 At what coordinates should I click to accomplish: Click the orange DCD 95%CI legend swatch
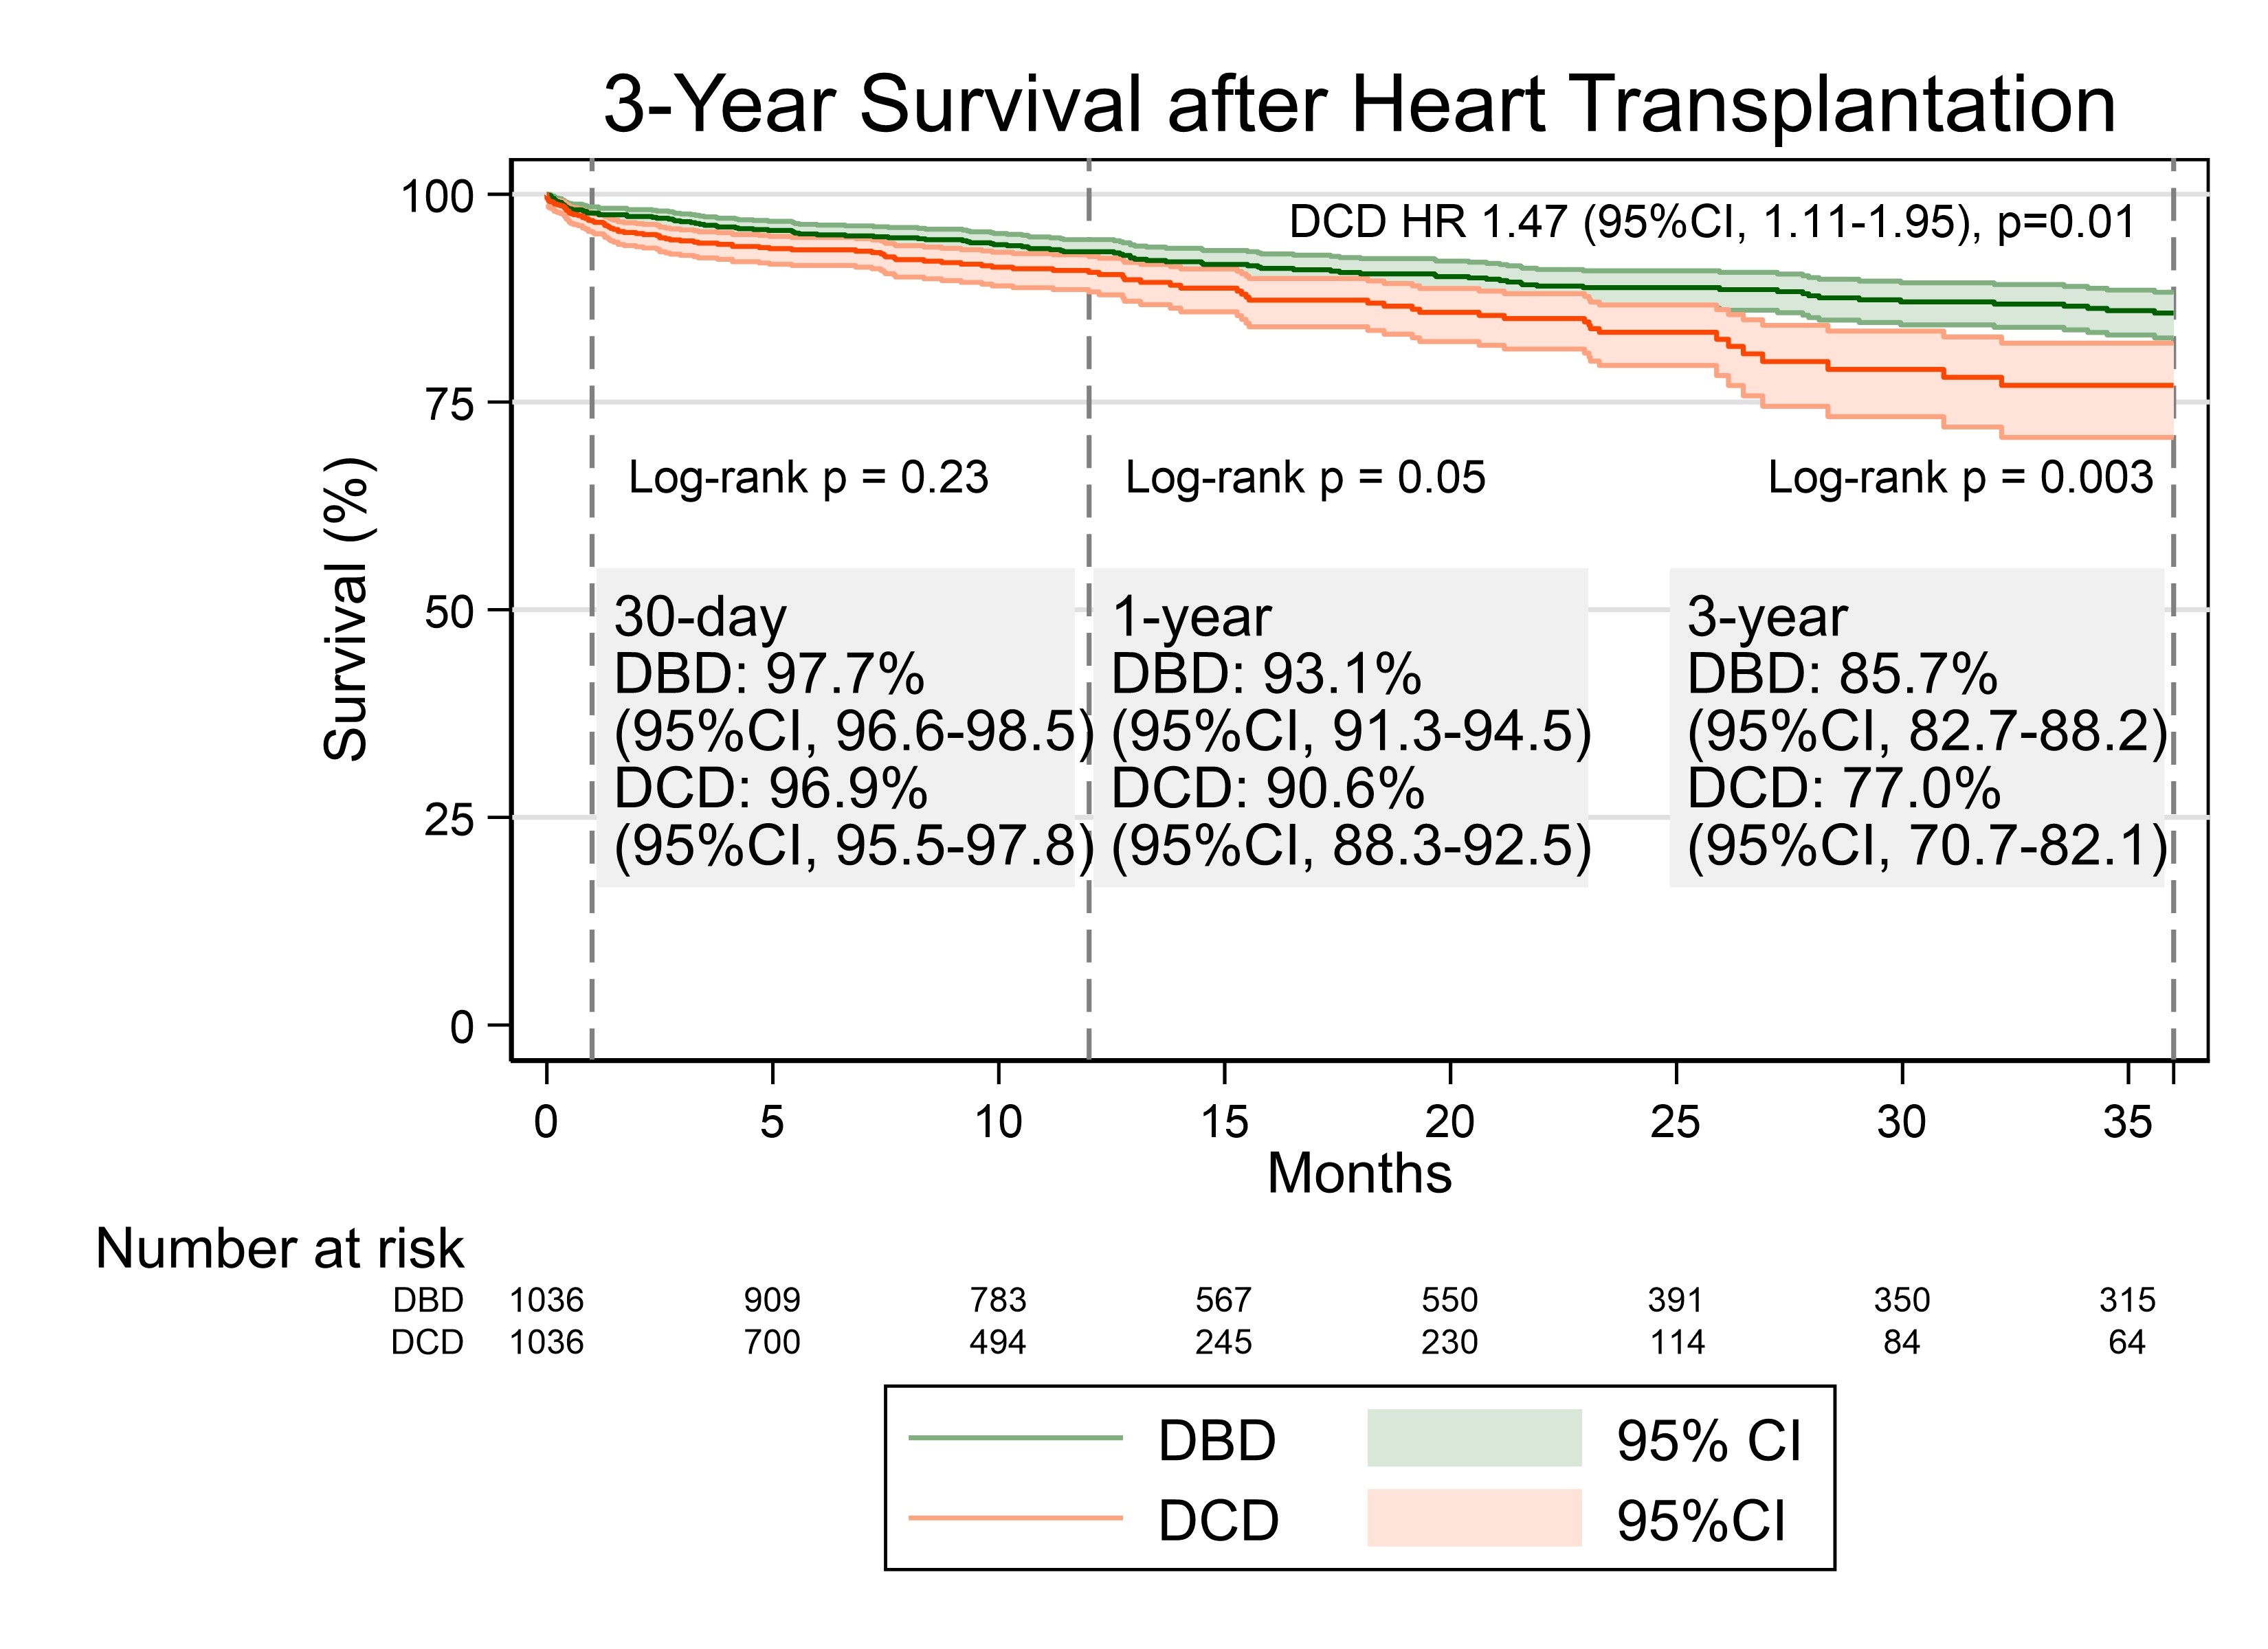tap(1473, 1518)
